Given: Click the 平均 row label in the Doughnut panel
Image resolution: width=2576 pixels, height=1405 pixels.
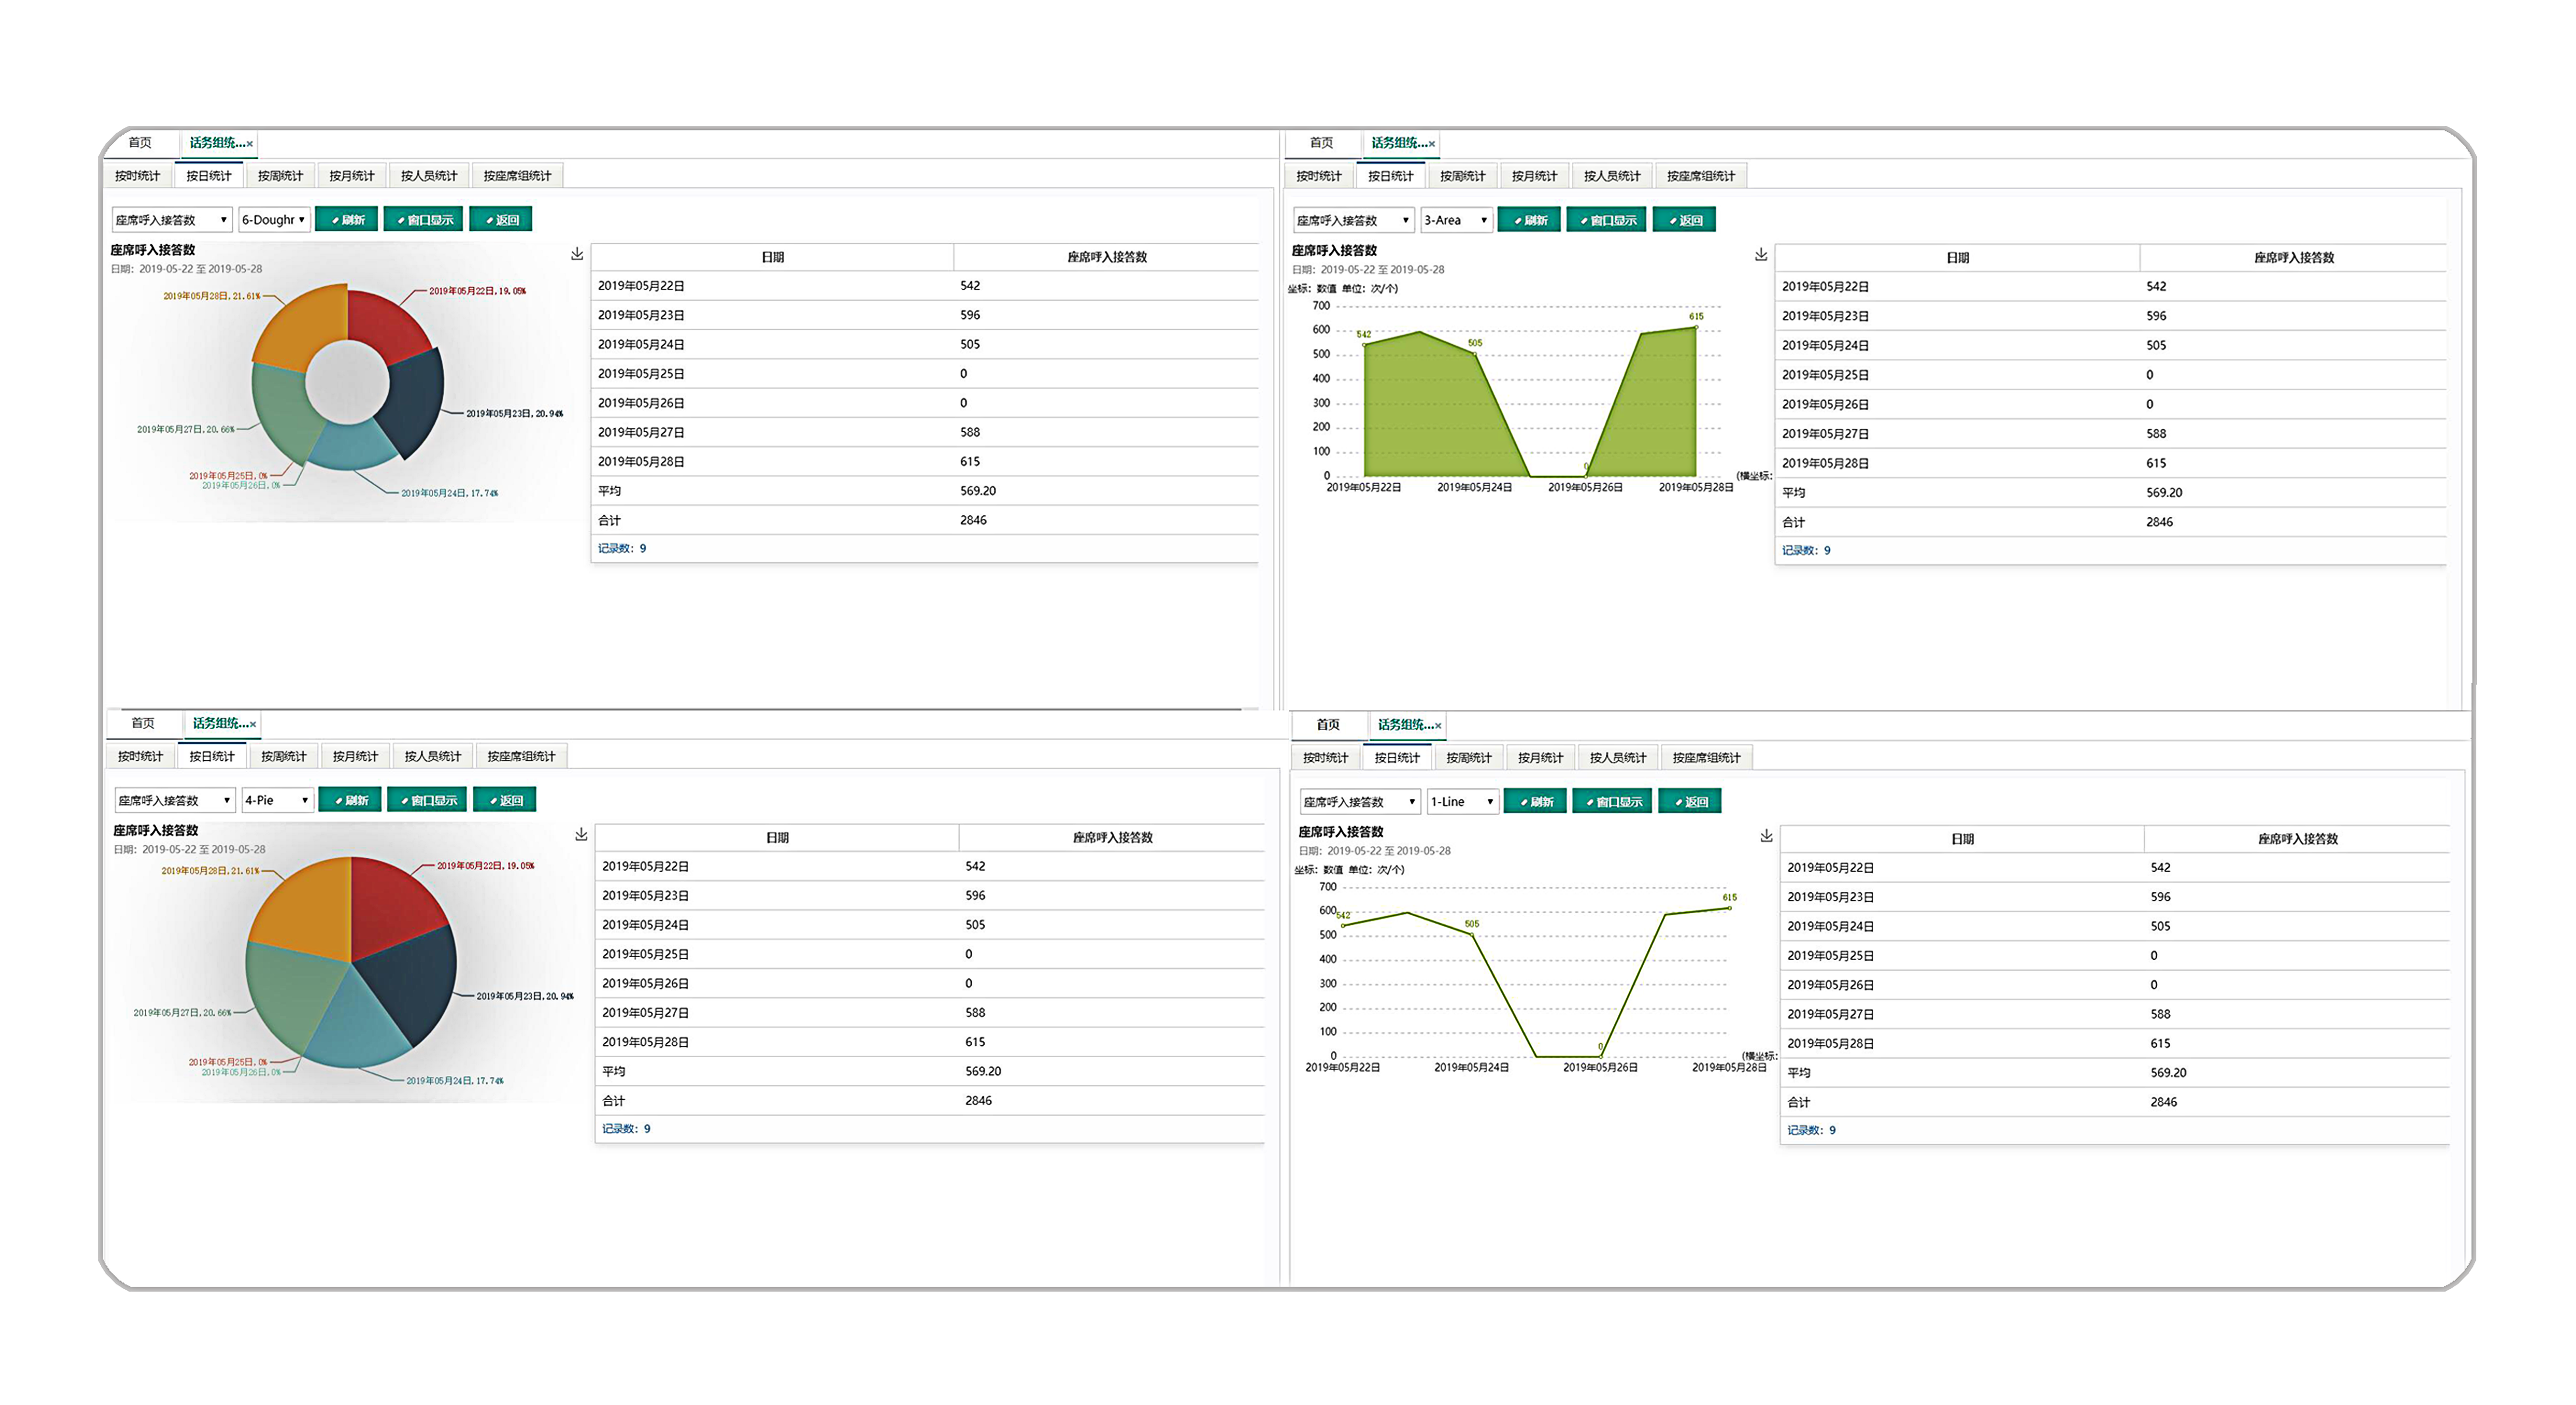Looking at the screenshot, I should 609,491.
